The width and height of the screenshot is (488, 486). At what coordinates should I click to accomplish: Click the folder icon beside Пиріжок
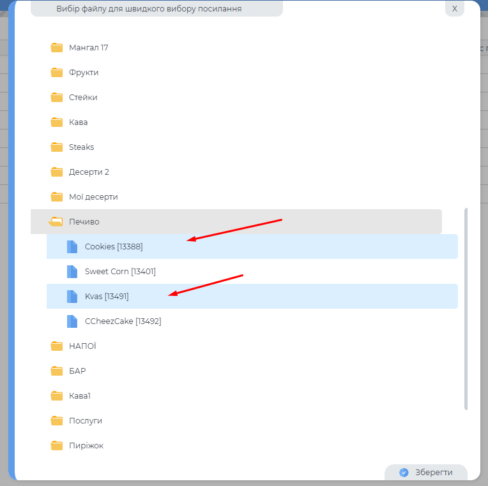click(57, 446)
